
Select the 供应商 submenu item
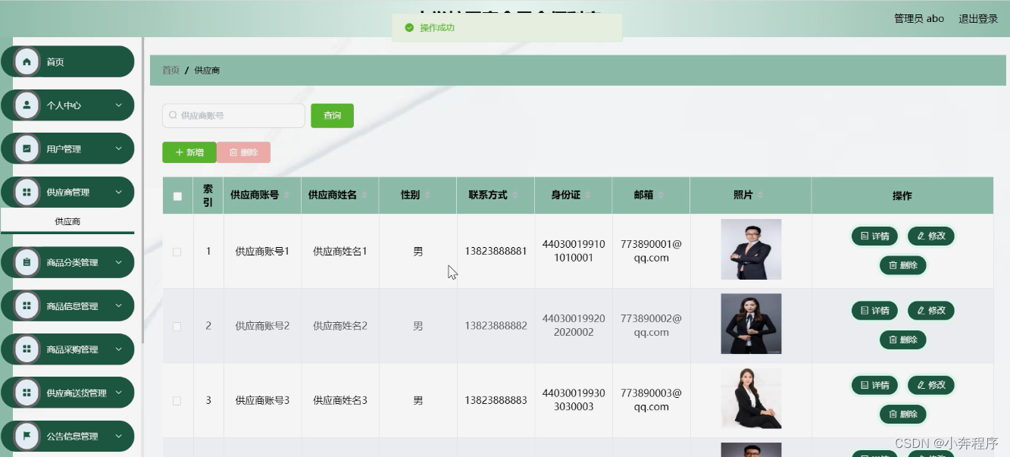point(67,222)
